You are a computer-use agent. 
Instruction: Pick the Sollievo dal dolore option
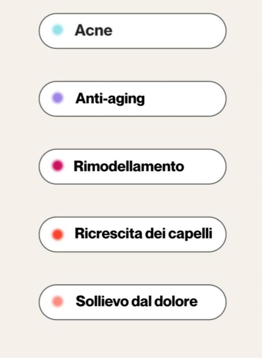[x=133, y=302]
